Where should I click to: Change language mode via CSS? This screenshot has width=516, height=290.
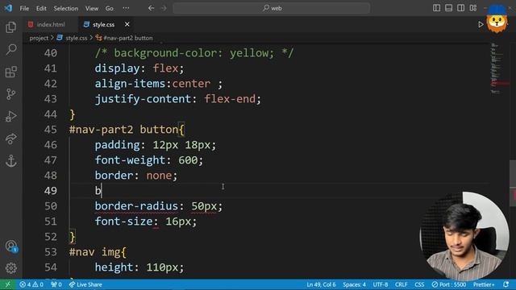419,284
